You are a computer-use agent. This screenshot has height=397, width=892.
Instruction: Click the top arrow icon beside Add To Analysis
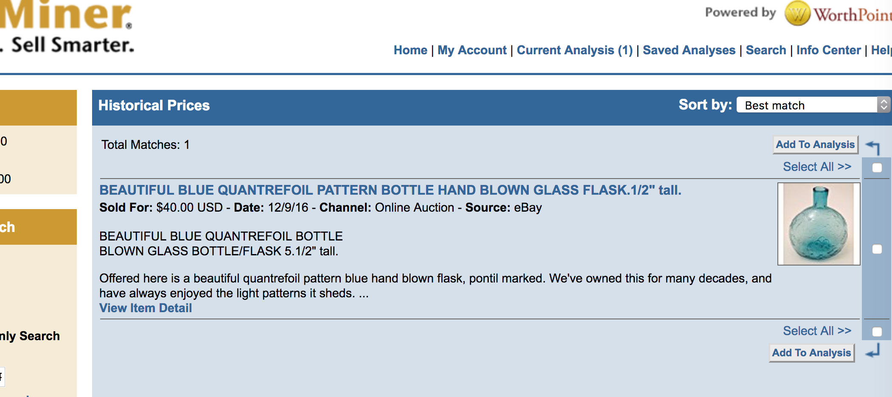[x=873, y=147]
